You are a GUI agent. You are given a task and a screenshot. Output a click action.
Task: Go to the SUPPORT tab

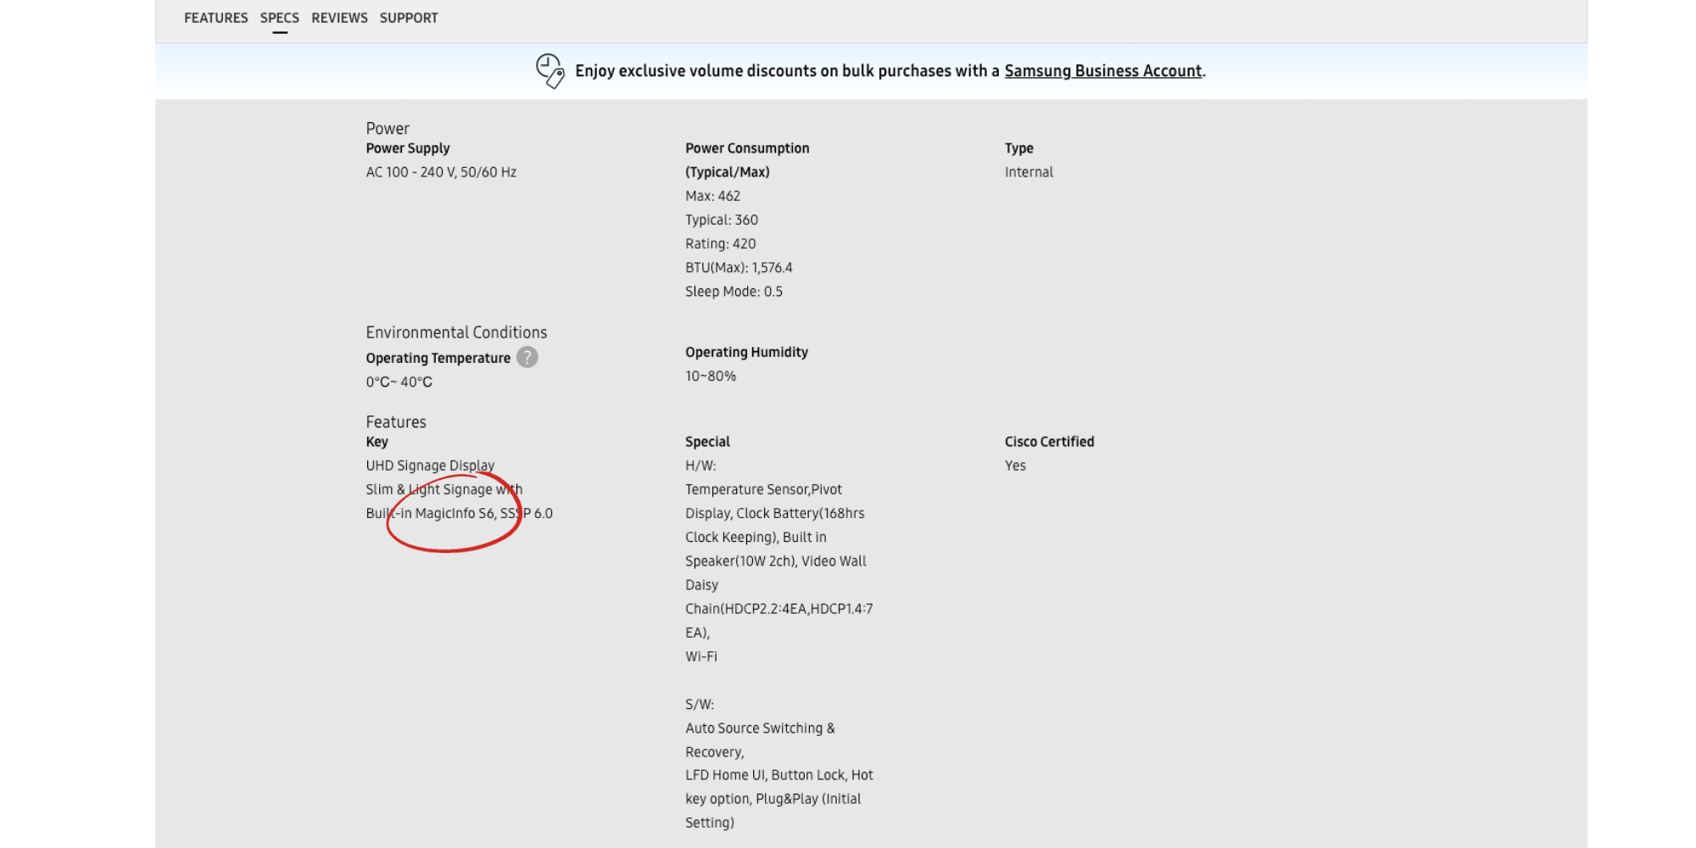tap(409, 18)
